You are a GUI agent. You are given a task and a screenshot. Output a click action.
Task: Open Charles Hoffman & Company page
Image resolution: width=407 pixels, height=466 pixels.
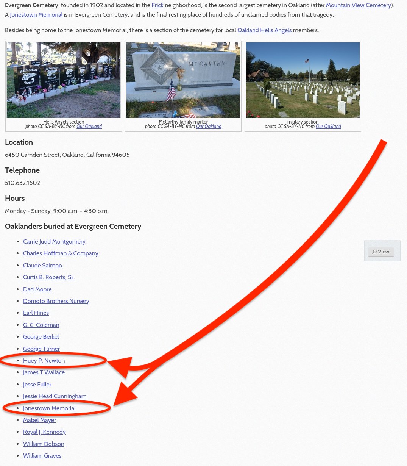click(x=61, y=253)
